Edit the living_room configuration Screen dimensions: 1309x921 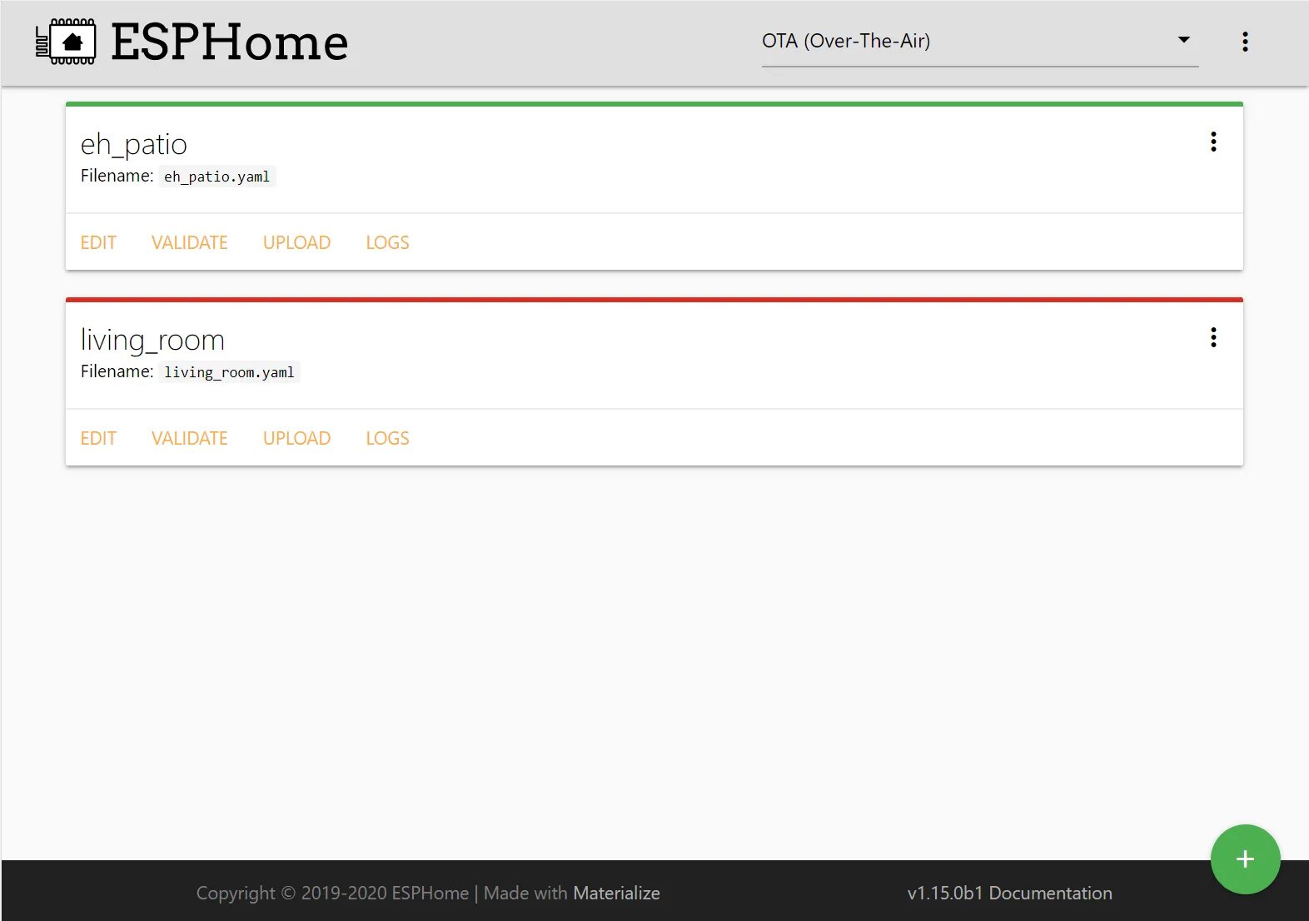[x=98, y=438]
